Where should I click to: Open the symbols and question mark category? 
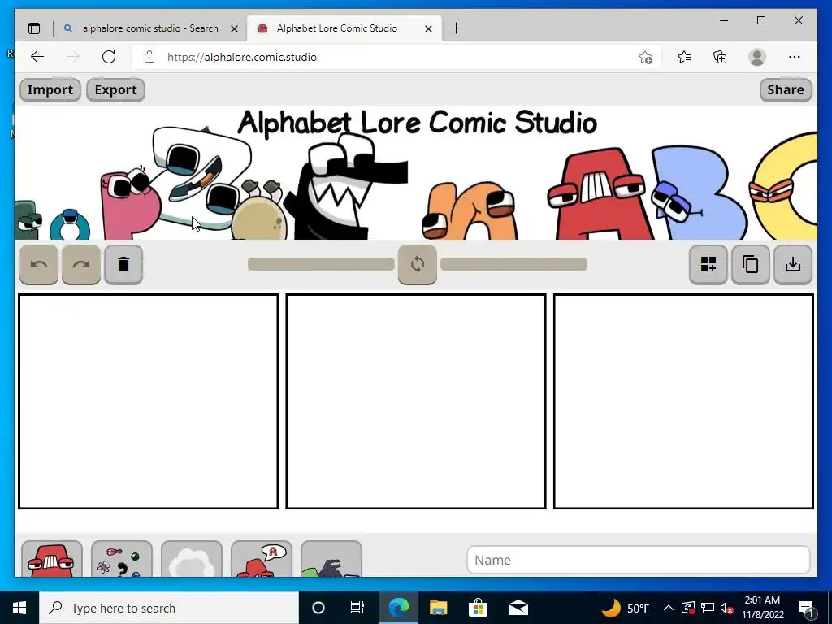[122, 559]
